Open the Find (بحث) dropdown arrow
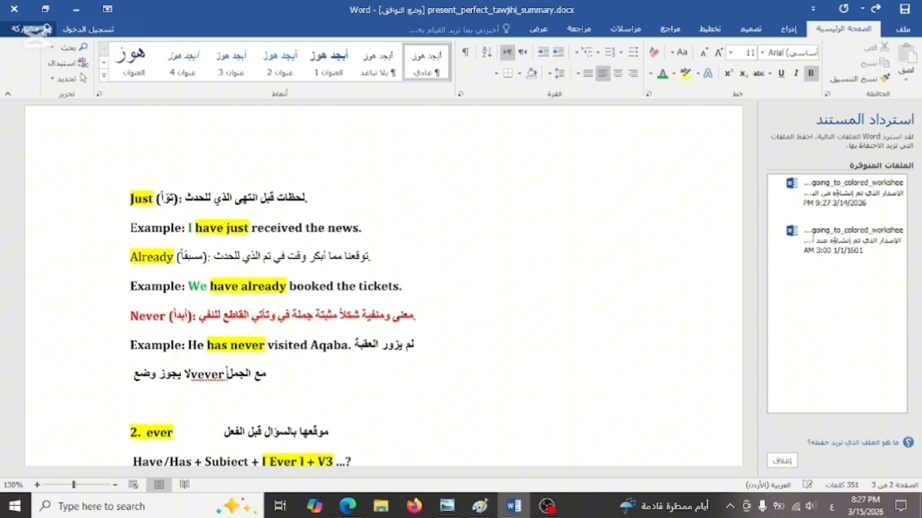Screen dimensions: 922x518 [x=53, y=47]
